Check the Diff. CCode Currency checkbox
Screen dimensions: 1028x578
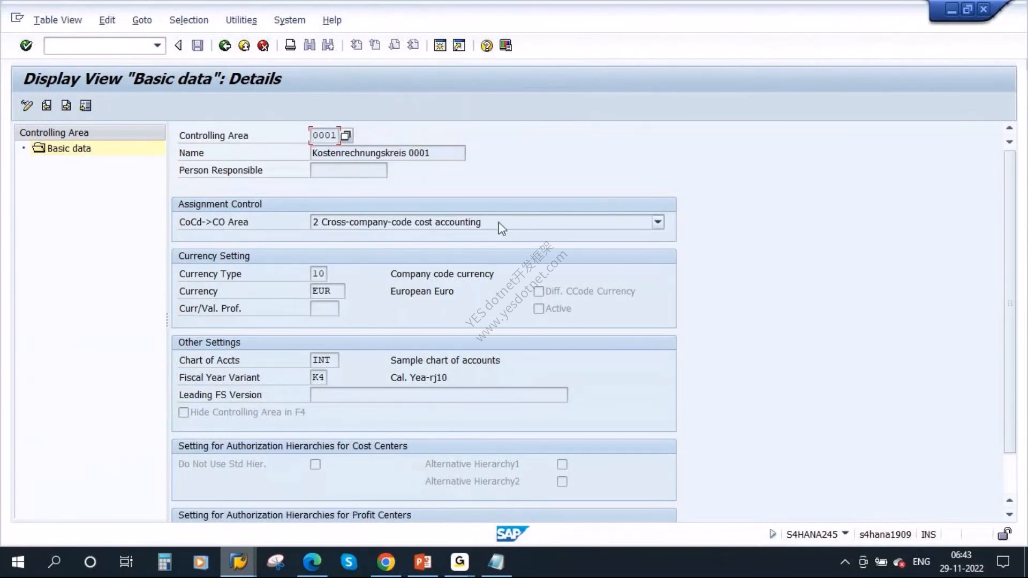tap(539, 291)
